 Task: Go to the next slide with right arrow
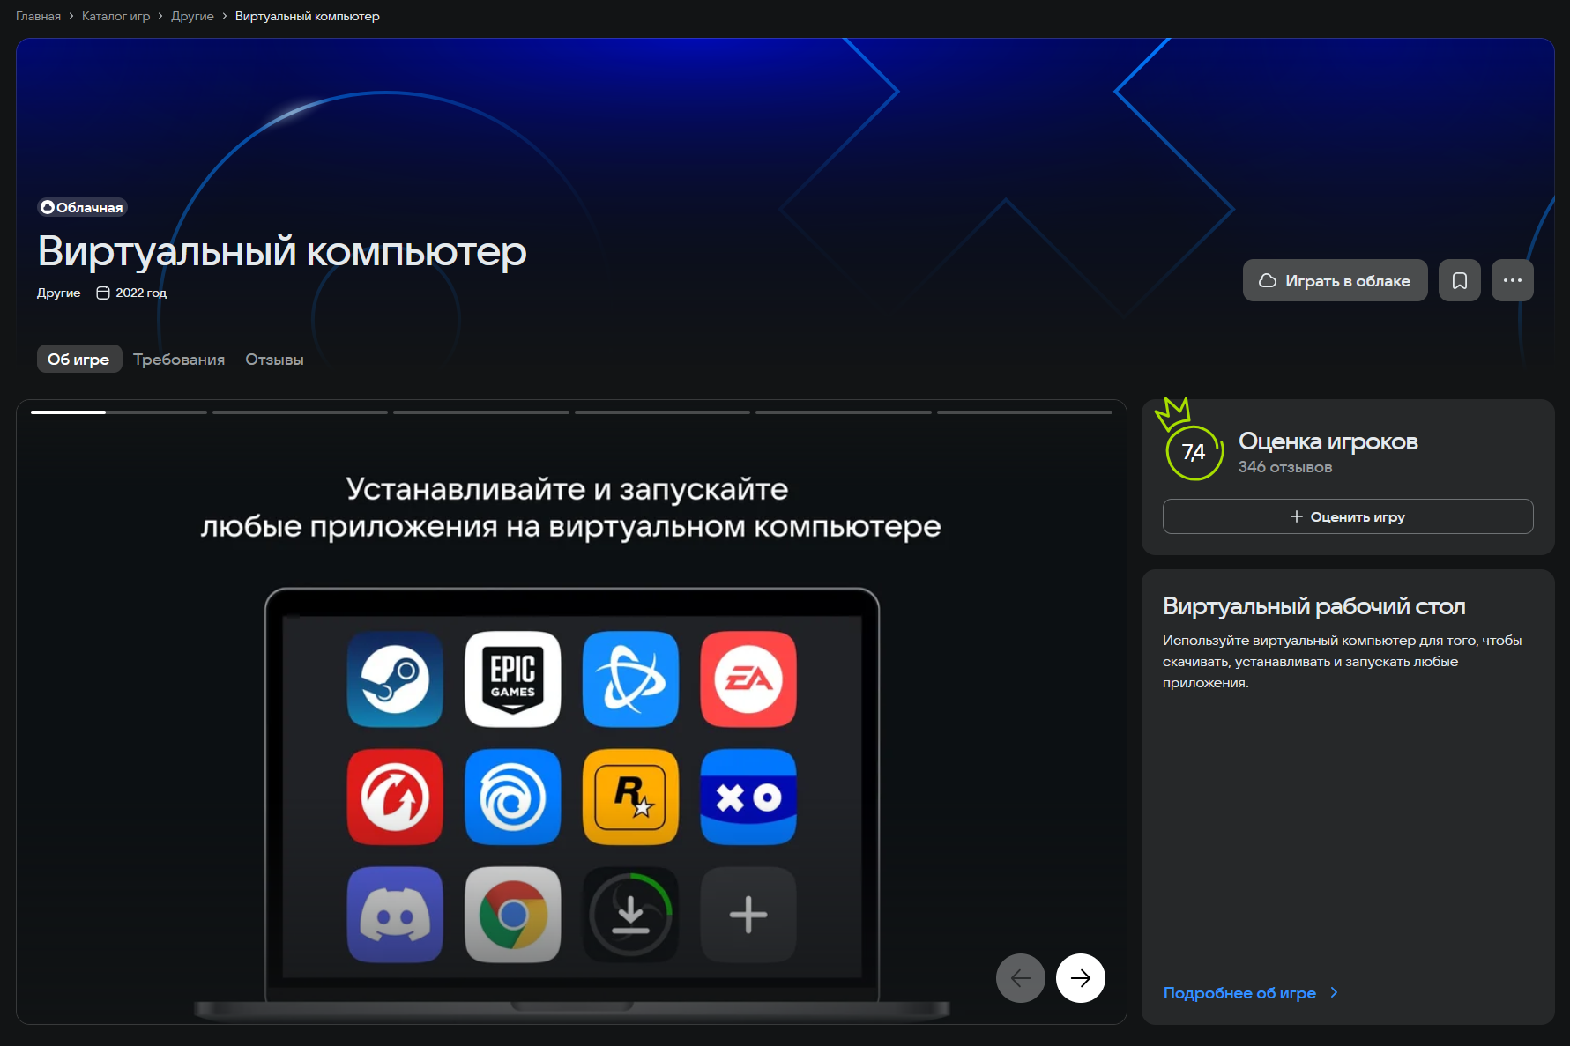tap(1081, 978)
